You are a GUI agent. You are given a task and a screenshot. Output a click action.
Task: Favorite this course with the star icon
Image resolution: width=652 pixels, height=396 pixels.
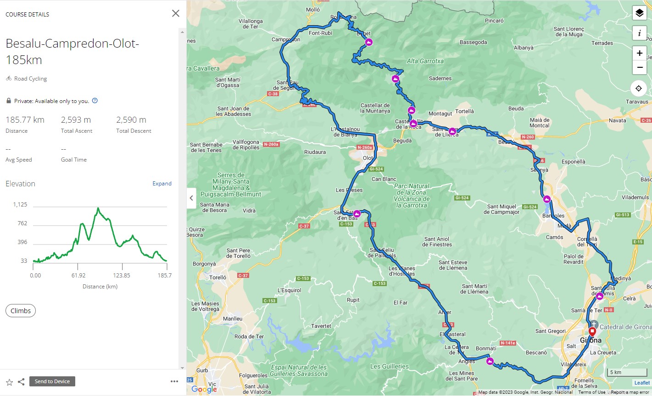(9, 382)
